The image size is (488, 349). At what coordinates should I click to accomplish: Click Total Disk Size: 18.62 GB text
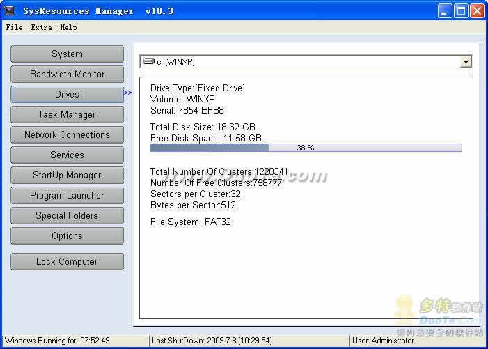[203, 127]
